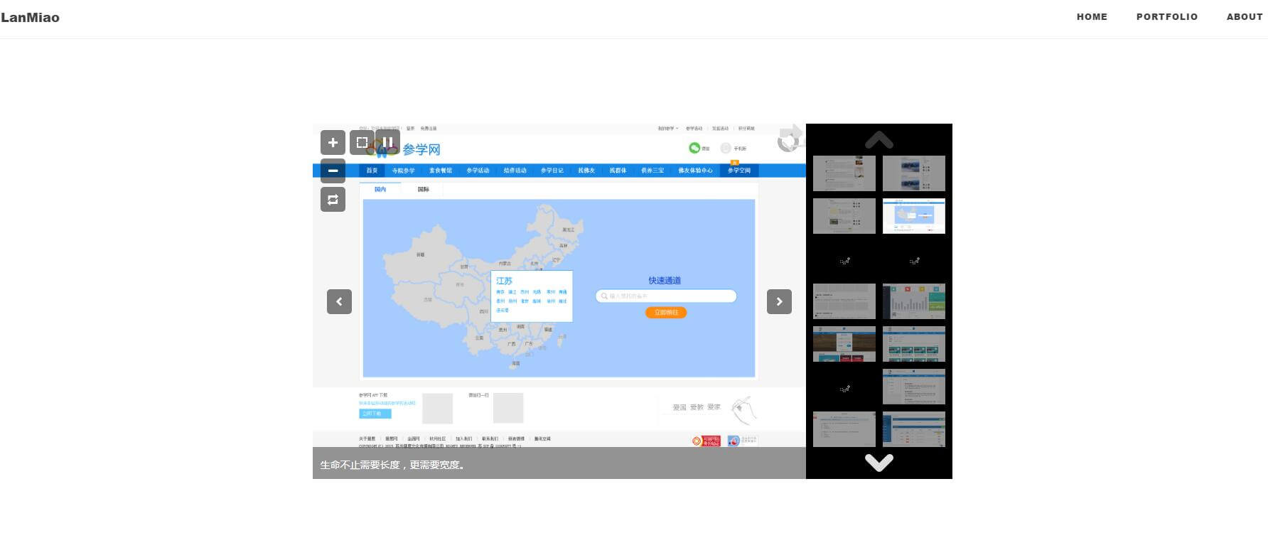Enter fullscreen mode on the slider
The height and width of the screenshot is (533, 1268).
point(362,142)
